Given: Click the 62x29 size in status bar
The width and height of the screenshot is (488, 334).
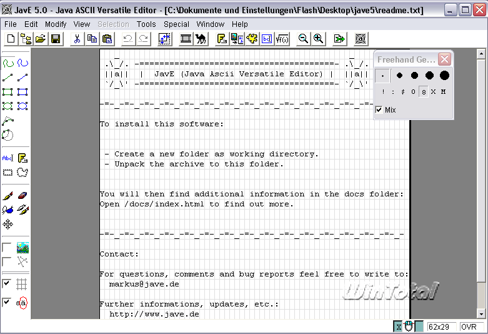Looking at the screenshot, I should pos(441,327).
